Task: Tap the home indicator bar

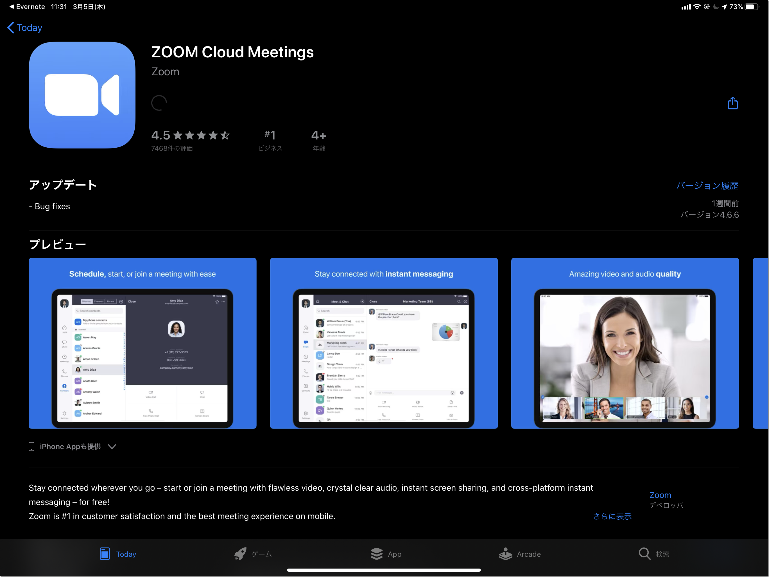Action: tap(384, 570)
